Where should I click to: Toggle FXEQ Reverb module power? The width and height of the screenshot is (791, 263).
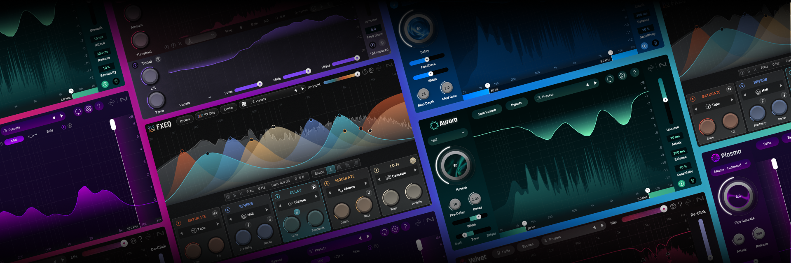(x=227, y=210)
